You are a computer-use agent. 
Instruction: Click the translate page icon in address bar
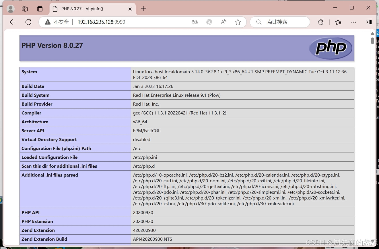195,22
